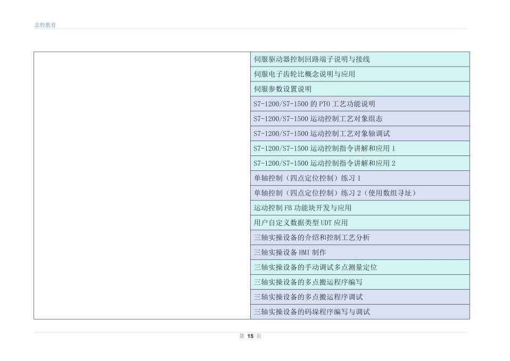Select 三轴实操设备的介绍和控制工艺分析 row
510x361 pixels.
360,237
